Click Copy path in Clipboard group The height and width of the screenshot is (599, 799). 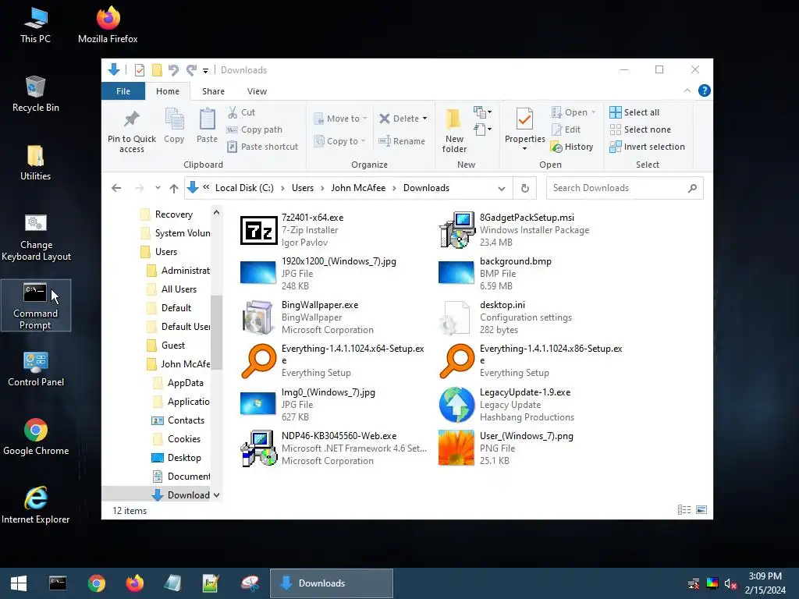pyautogui.click(x=255, y=129)
